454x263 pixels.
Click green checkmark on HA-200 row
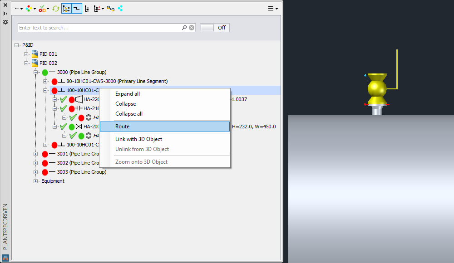tap(64, 127)
